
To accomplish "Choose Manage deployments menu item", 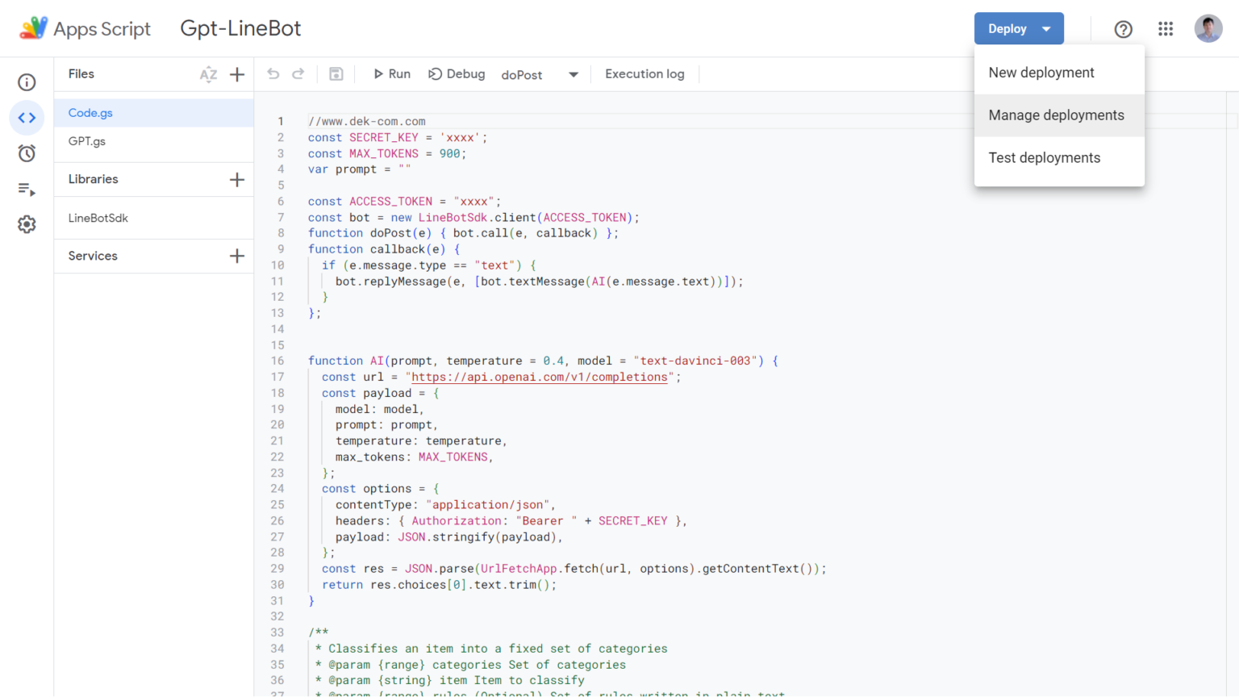I will [x=1059, y=115].
